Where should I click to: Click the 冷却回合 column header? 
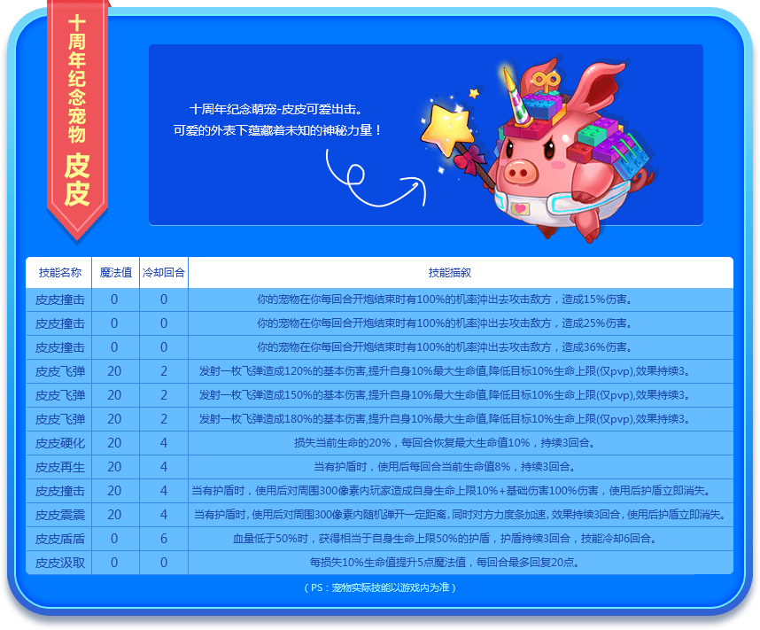pos(164,273)
